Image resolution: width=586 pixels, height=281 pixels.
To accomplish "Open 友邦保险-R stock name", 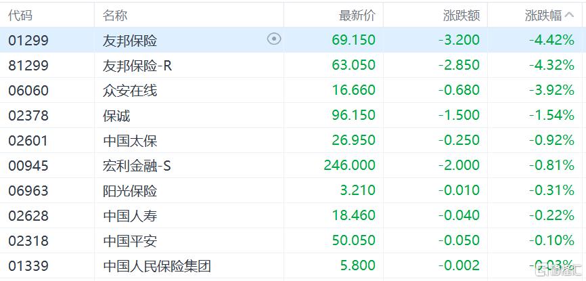I will [x=137, y=65].
